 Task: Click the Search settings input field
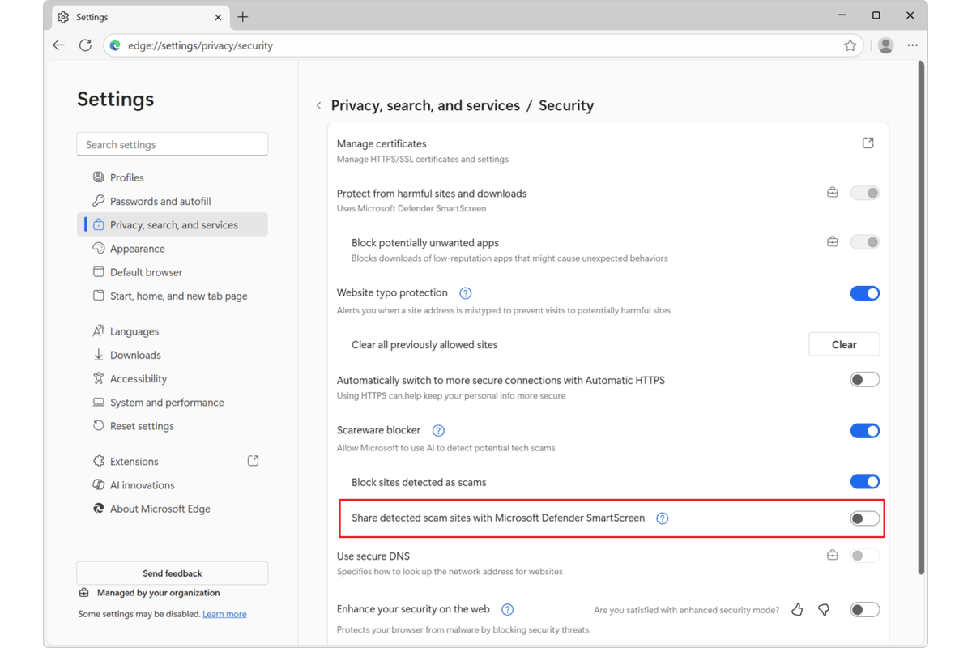pos(172,144)
